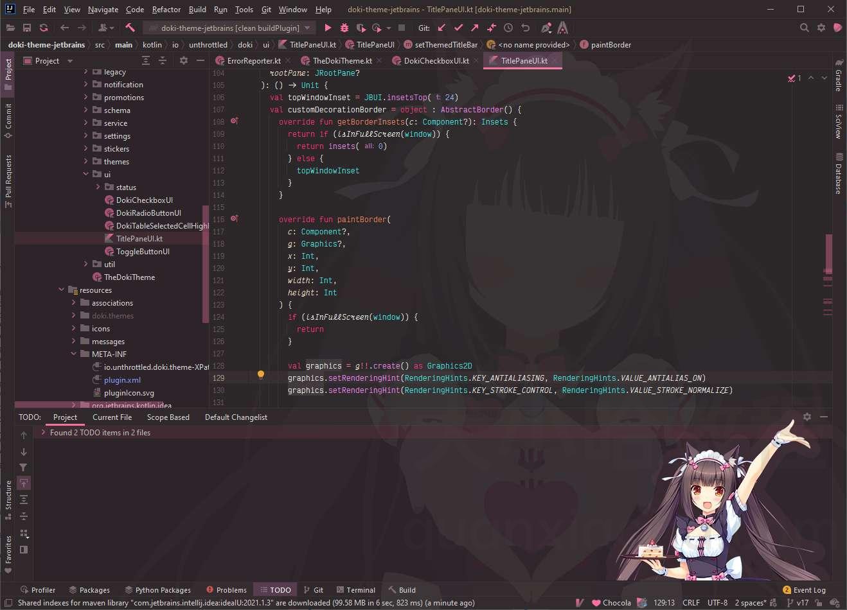
Task: Click the Save All disk icon
Action: 27,28
